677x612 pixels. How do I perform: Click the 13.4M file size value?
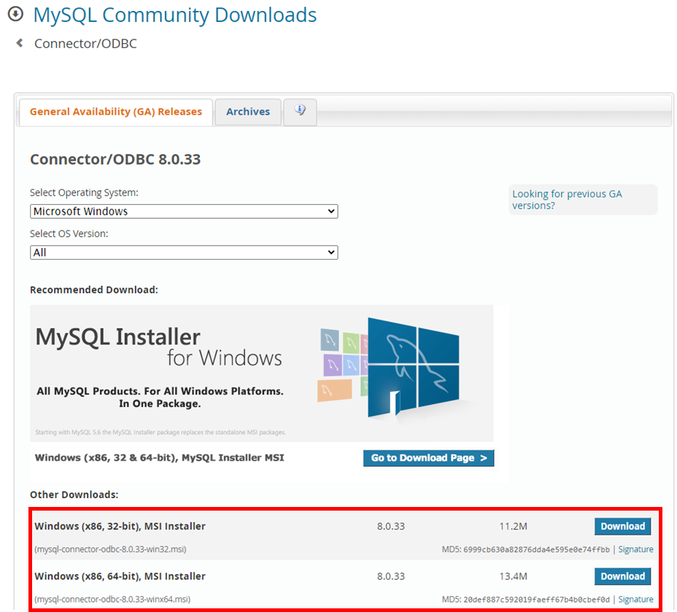[514, 576]
